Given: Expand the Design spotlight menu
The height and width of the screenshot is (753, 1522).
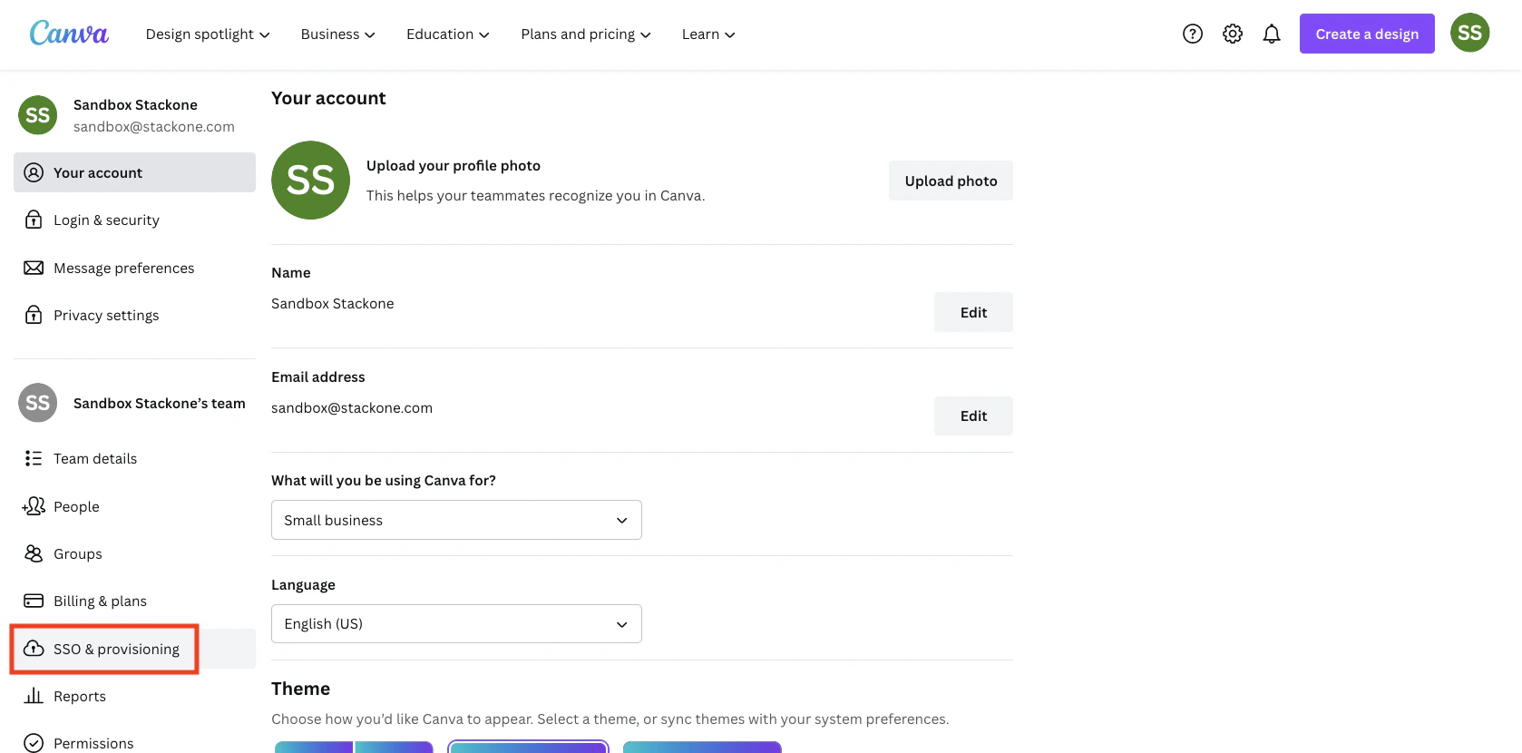Looking at the screenshot, I should [x=208, y=34].
